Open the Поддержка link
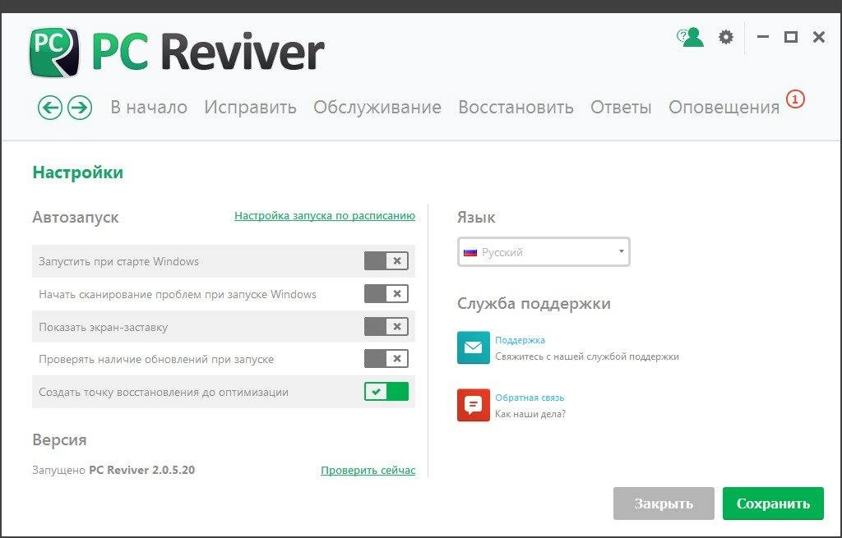Screen dimensions: 842x538 point(520,340)
